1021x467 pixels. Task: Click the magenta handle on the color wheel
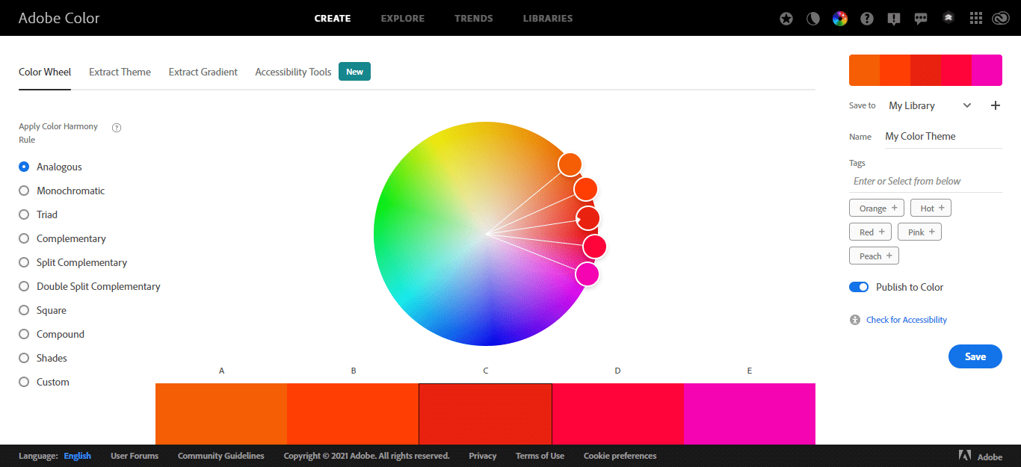tap(587, 274)
